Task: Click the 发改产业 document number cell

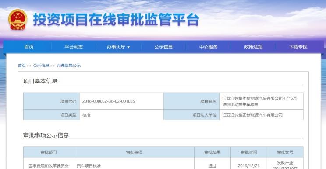Action: coord(285,163)
